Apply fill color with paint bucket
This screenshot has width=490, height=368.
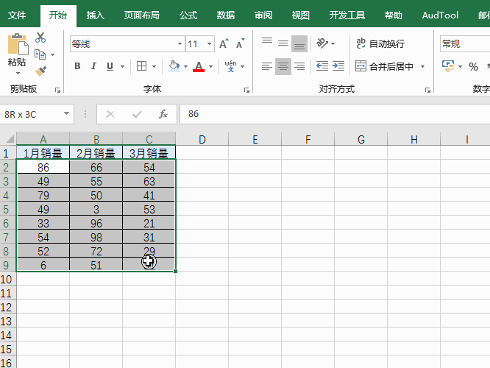pos(174,66)
